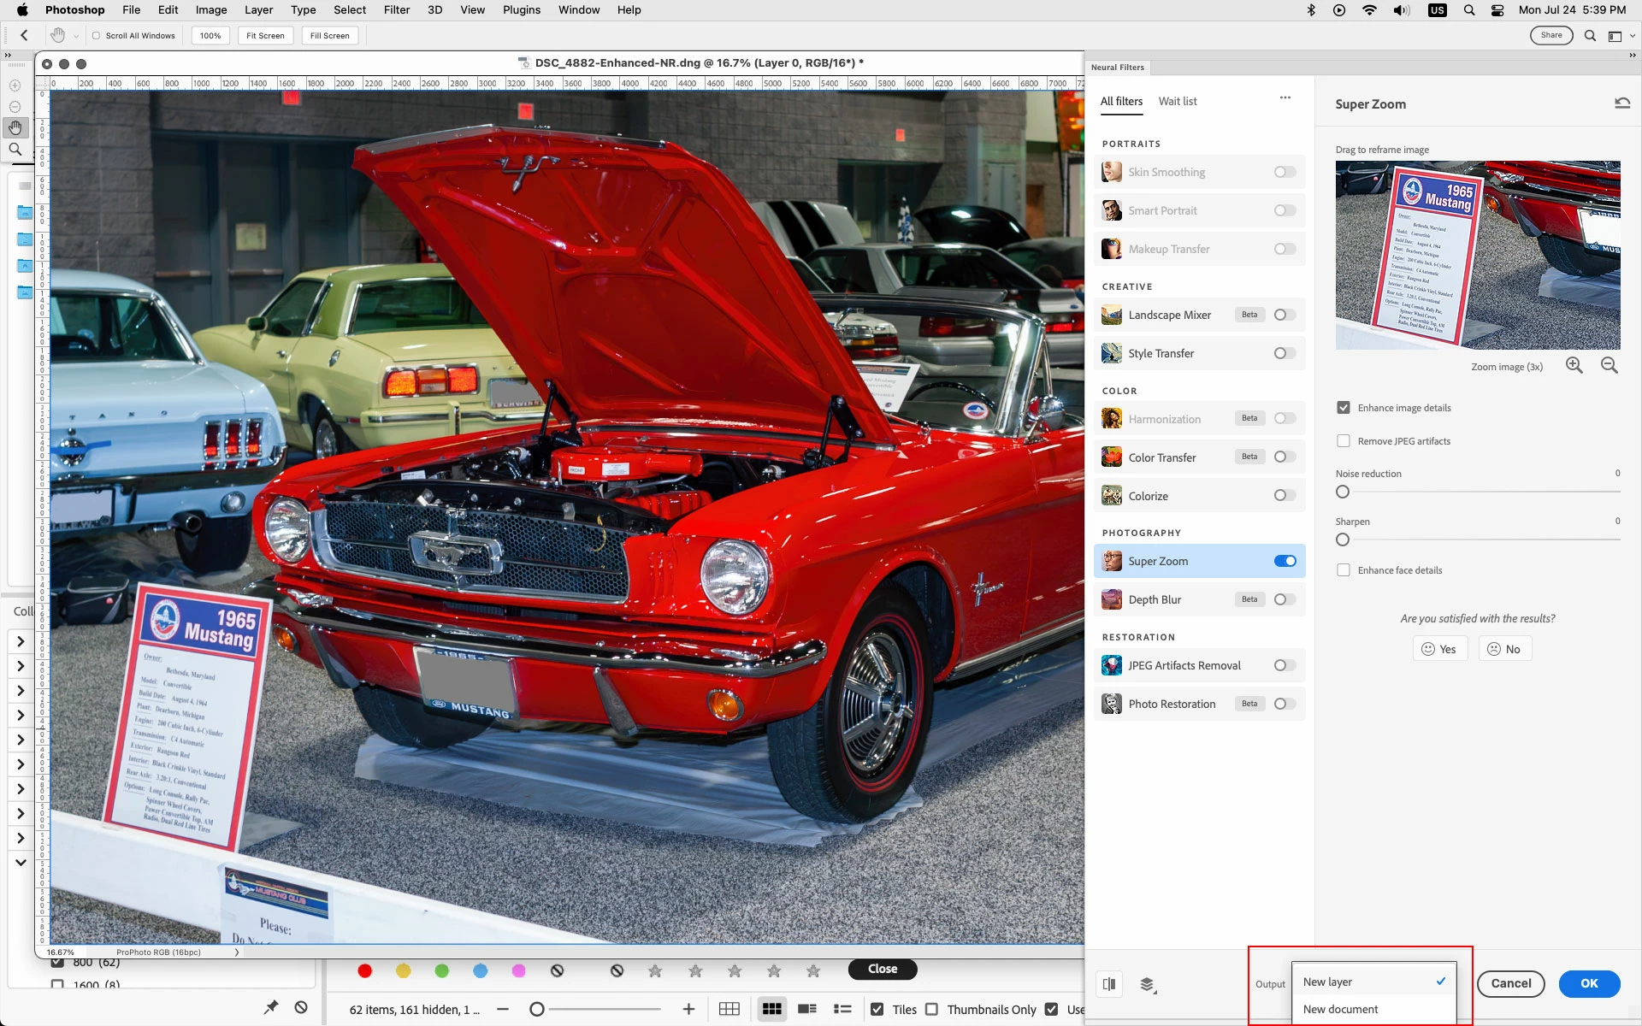The image size is (1642, 1026).
Task: Select the Zoom tool in the toolbar
Action: (x=15, y=150)
